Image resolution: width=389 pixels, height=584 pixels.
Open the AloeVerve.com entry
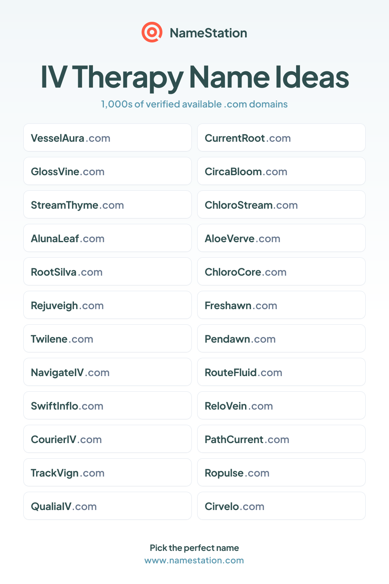281,238
